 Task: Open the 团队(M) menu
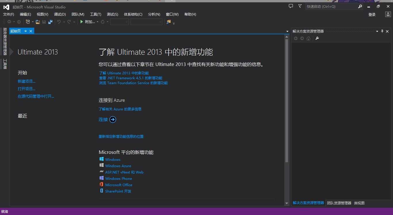point(78,14)
